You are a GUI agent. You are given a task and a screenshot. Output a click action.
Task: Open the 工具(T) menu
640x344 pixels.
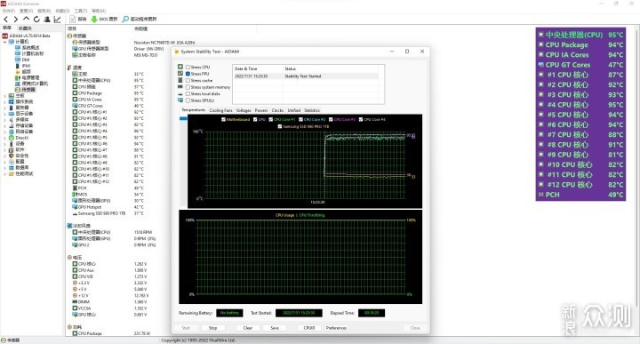point(80,11)
